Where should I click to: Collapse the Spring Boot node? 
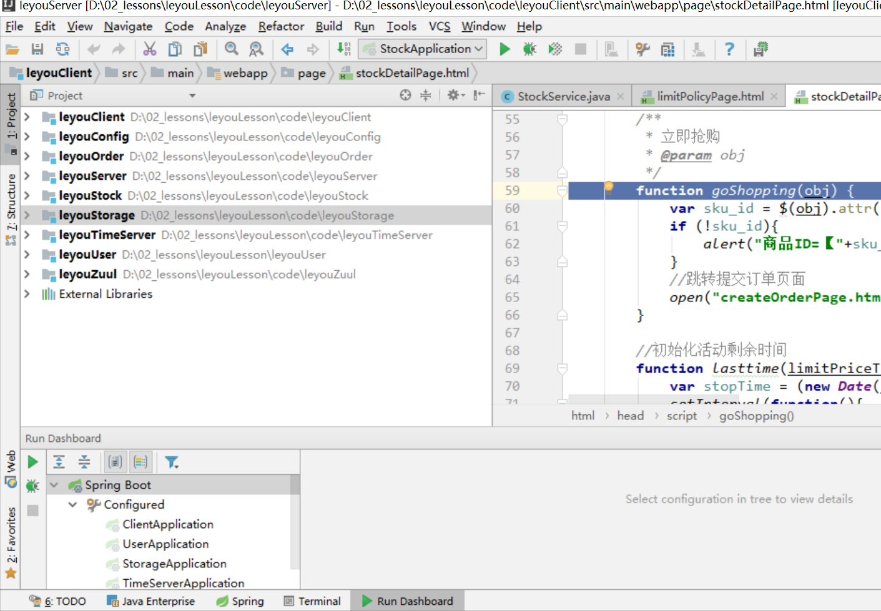point(54,485)
